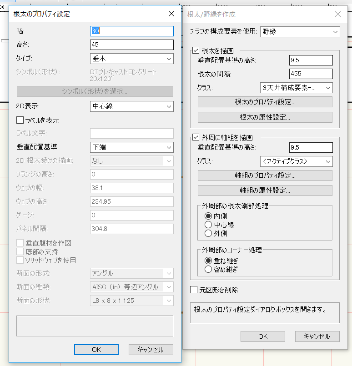Select the 中心線 radio option

(x=208, y=225)
